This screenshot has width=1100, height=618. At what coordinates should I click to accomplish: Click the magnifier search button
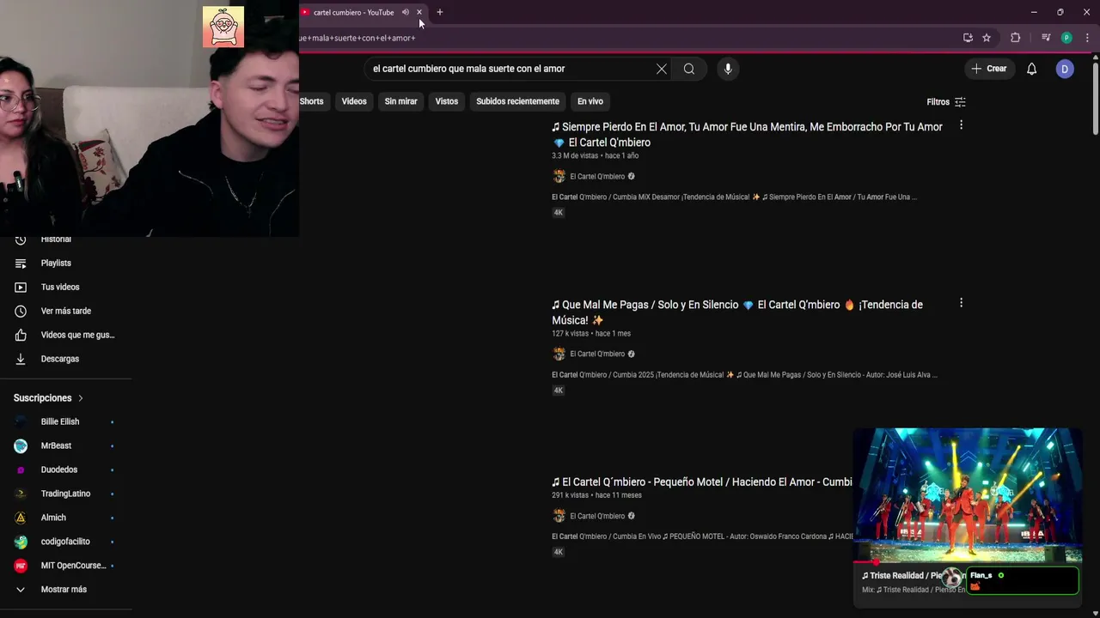click(x=689, y=69)
